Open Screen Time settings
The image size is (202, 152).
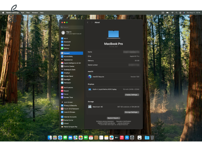72,97
